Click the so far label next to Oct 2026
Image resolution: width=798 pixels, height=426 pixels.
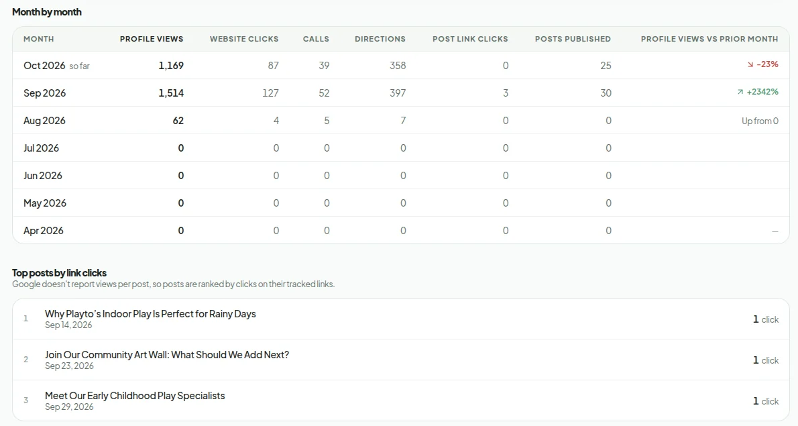(x=79, y=66)
